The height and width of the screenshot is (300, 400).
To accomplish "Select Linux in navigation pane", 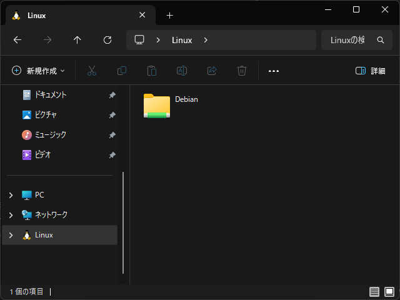I will click(59, 235).
